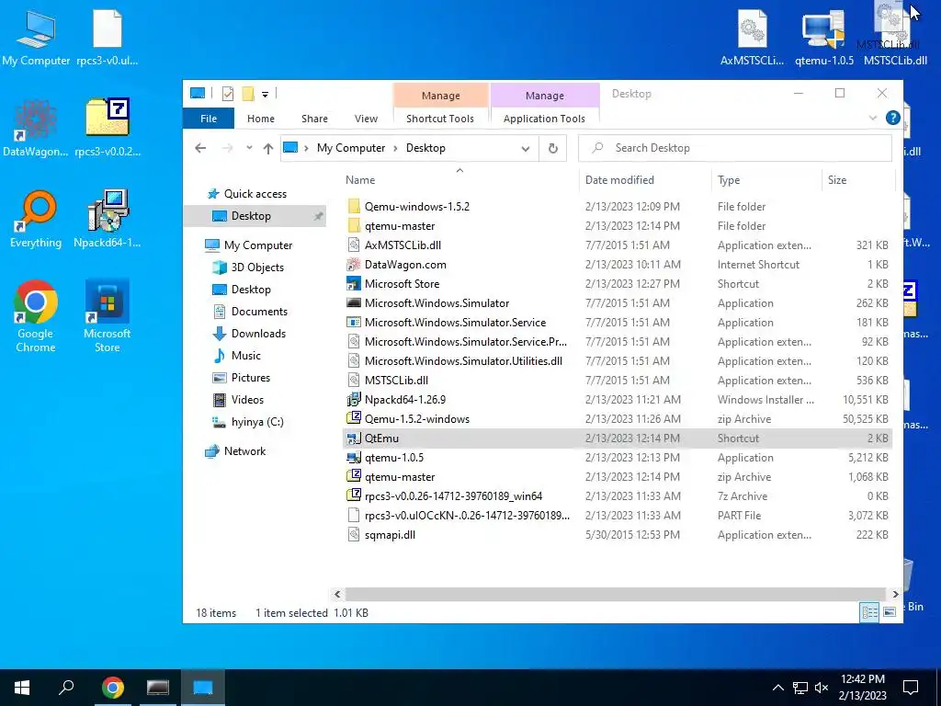Click New folder quick access toolbar icon

tap(248, 94)
